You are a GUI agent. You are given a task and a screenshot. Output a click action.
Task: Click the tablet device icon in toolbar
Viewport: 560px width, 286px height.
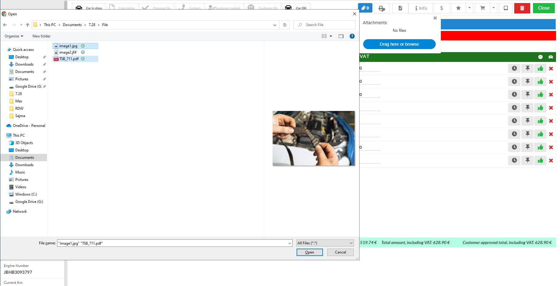pyautogui.click(x=506, y=8)
